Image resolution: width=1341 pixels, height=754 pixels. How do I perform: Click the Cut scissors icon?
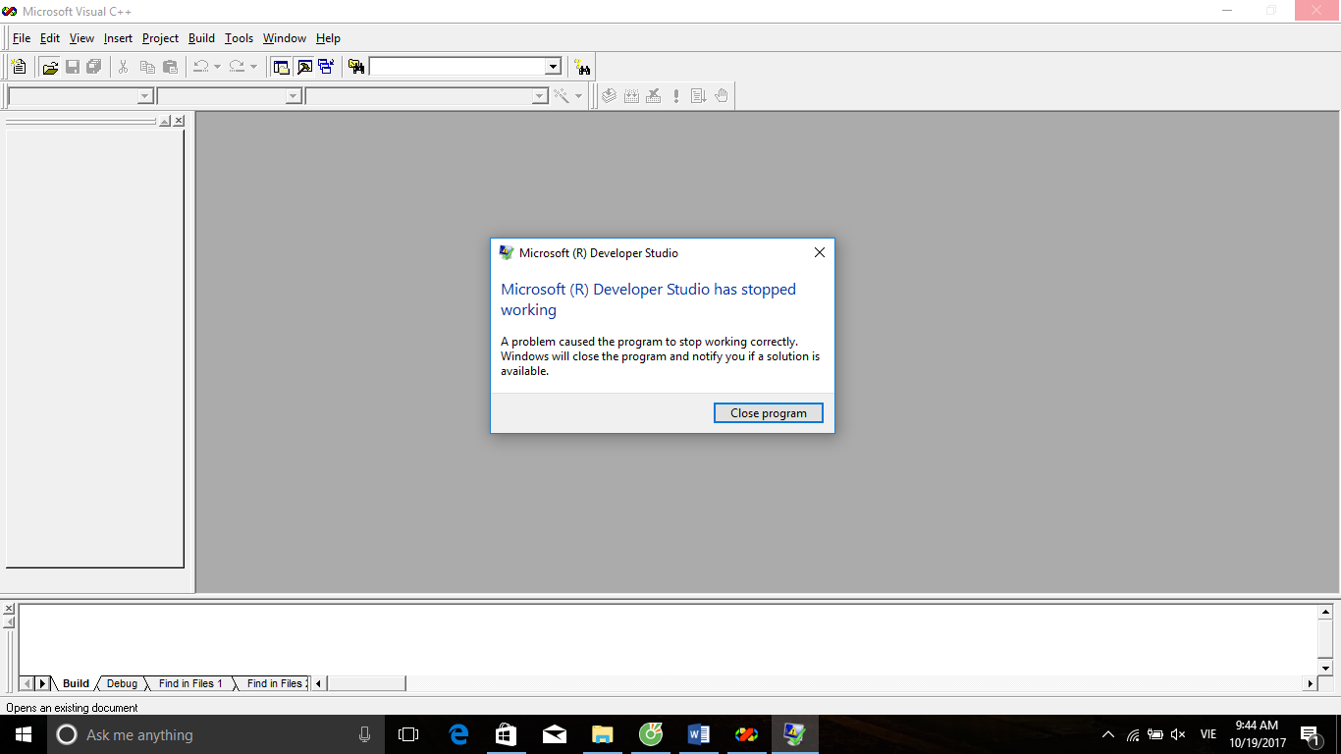click(124, 67)
